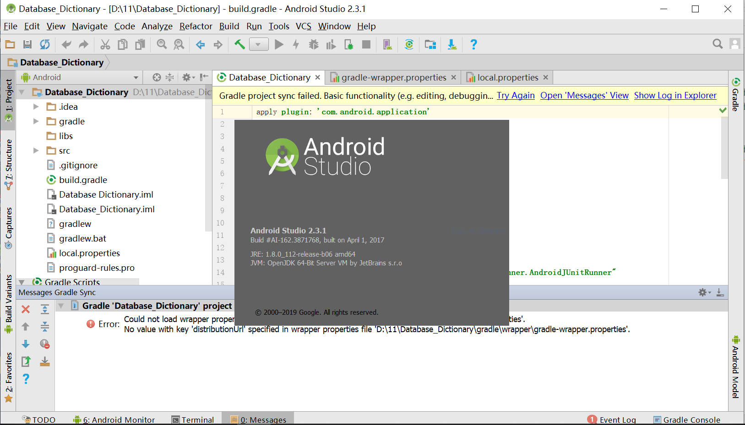The image size is (745, 425).
Task: Open the Terminal tool window
Action: (193, 420)
